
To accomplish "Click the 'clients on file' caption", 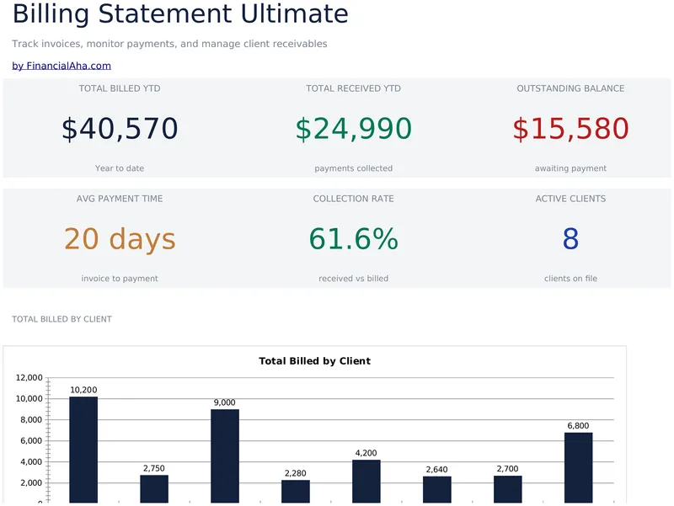I will tap(570, 279).
